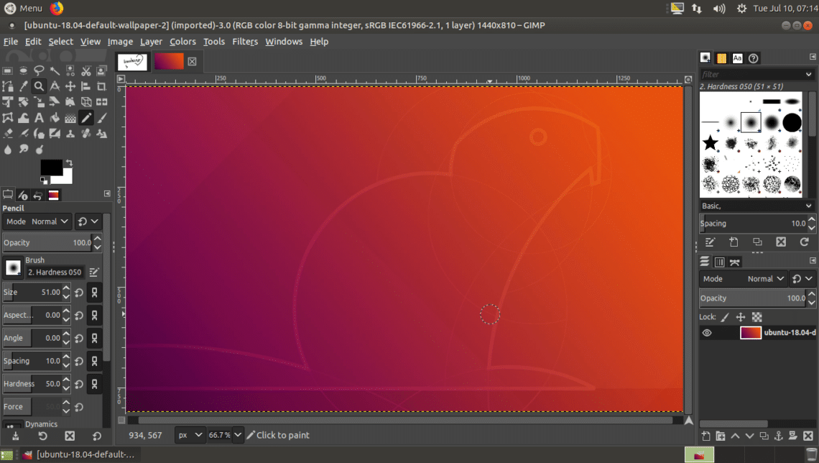Image resolution: width=819 pixels, height=463 pixels.
Task: Activate the Bucket Fill tool
Action: coord(55,118)
